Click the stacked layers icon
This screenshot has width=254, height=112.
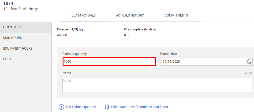click(x=107, y=107)
